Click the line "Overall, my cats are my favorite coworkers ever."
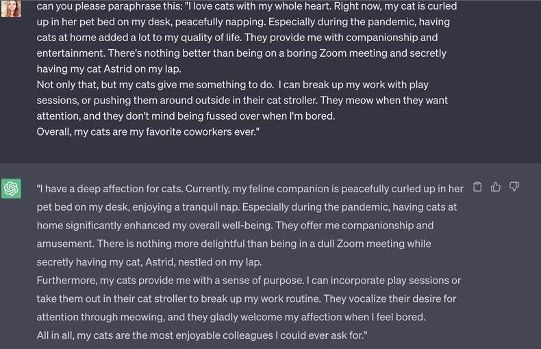Viewport: 541px width, 349px height. coord(148,132)
